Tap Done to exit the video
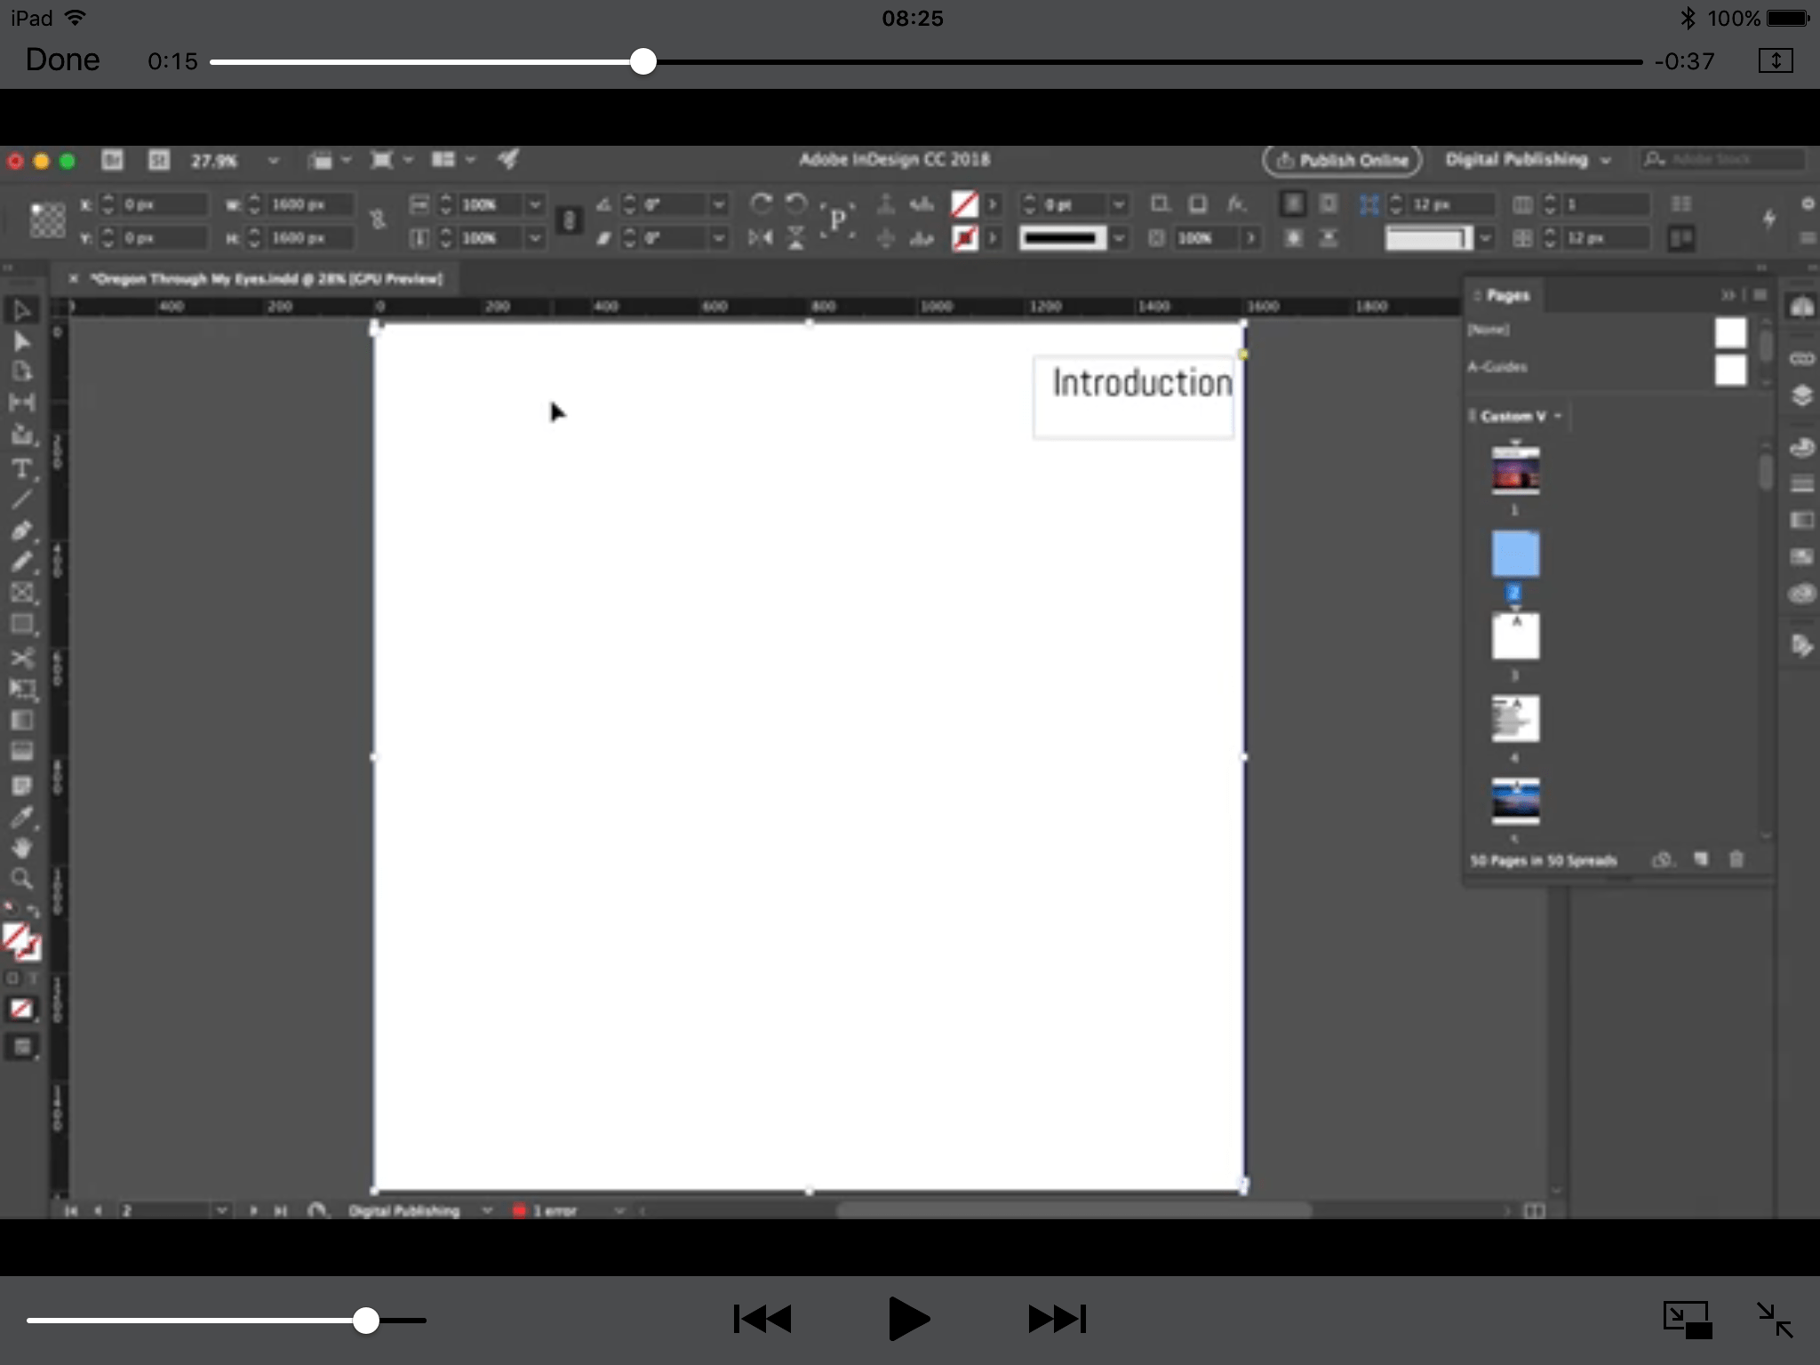This screenshot has width=1820, height=1365. point(61,60)
